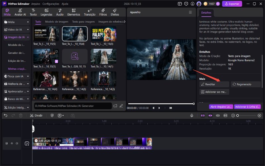
Task: Open the Texto tool
Action: tap(33, 12)
